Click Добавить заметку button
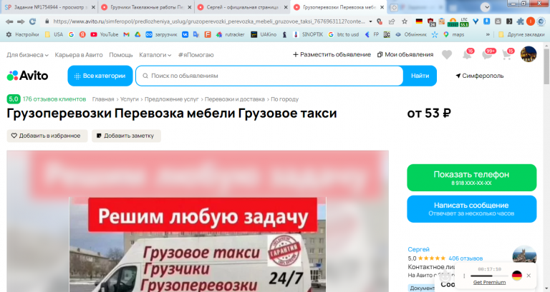 (126, 136)
